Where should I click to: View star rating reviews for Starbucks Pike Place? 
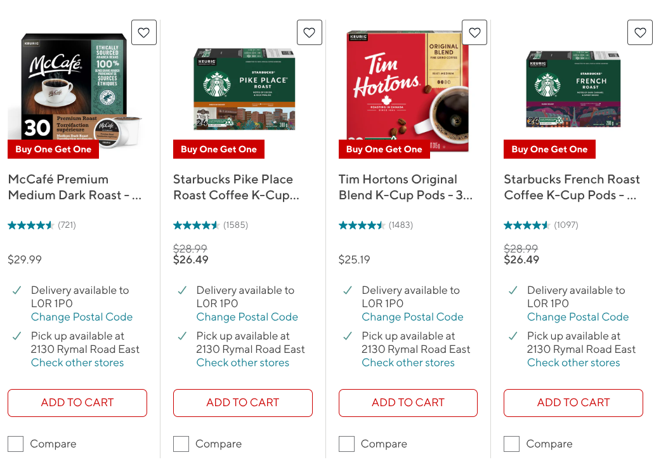pos(211,225)
